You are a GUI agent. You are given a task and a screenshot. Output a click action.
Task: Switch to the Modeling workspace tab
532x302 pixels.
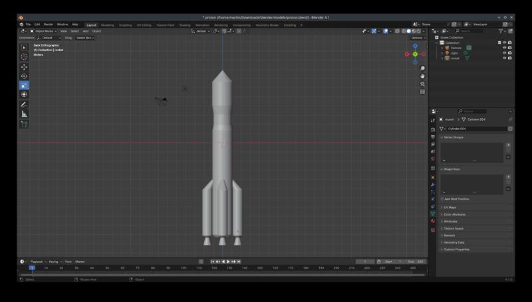[x=107, y=25]
